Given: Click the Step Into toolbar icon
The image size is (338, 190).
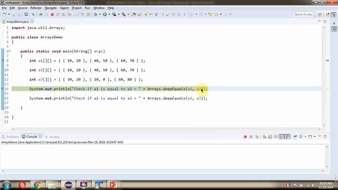Looking at the screenshot, I should point(63,14).
